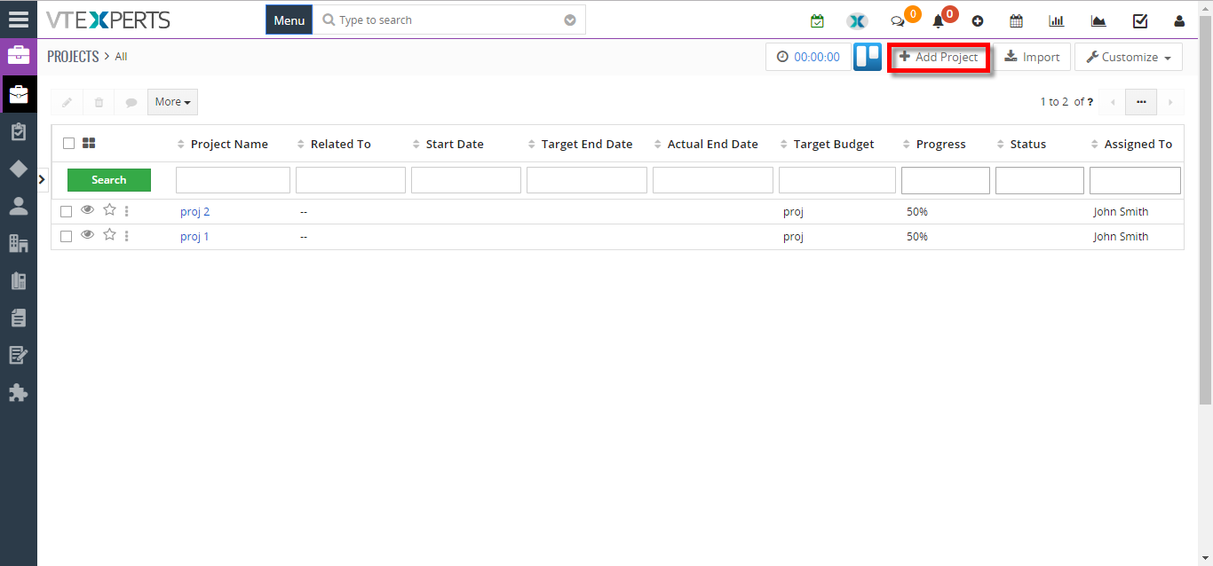This screenshot has width=1213, height=566.
Task: Tick the checkbox for proj 2 row
Action: pyautogui.click(x=66, y=212)
